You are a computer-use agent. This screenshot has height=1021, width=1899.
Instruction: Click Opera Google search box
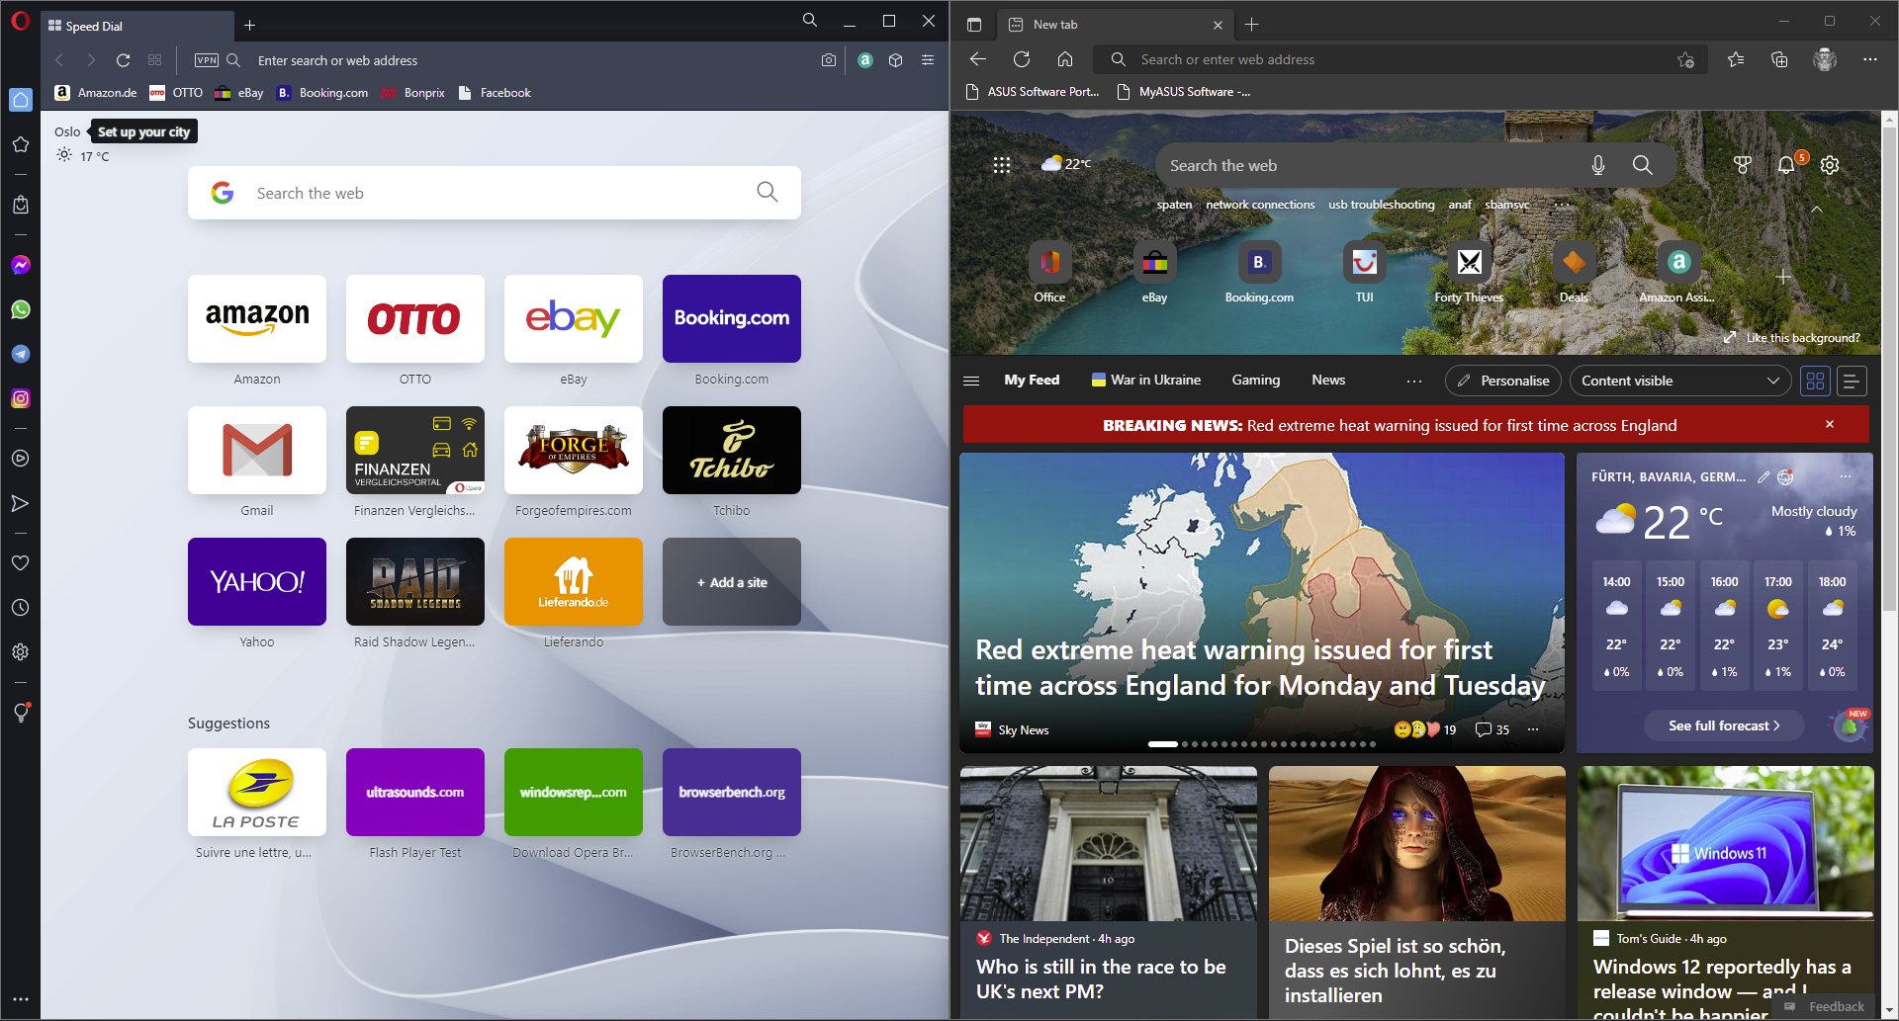pyautogui.click(x=495, y=193)
